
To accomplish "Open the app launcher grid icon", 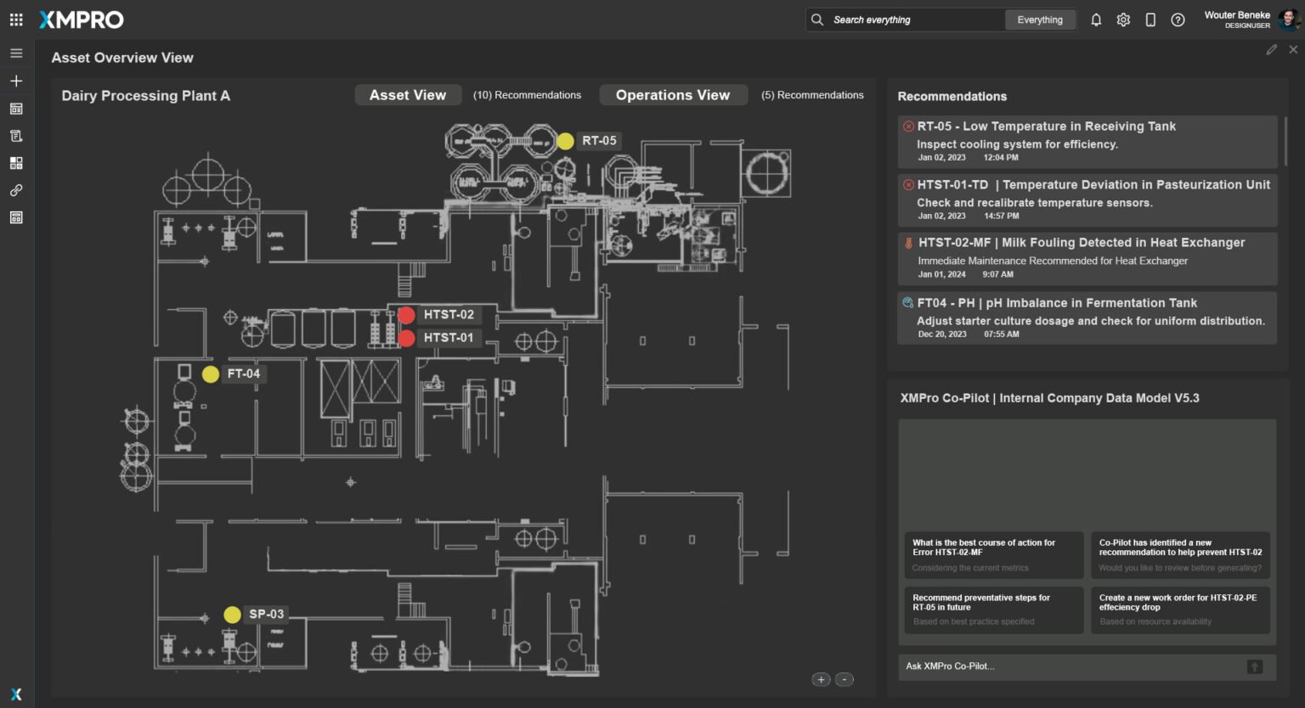I will (x=16, y=20).
